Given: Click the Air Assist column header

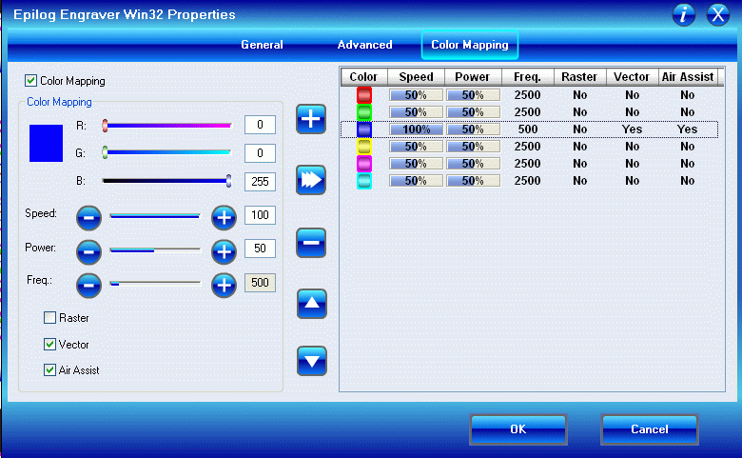Looking at the screenshot, I should pos(688,77).
